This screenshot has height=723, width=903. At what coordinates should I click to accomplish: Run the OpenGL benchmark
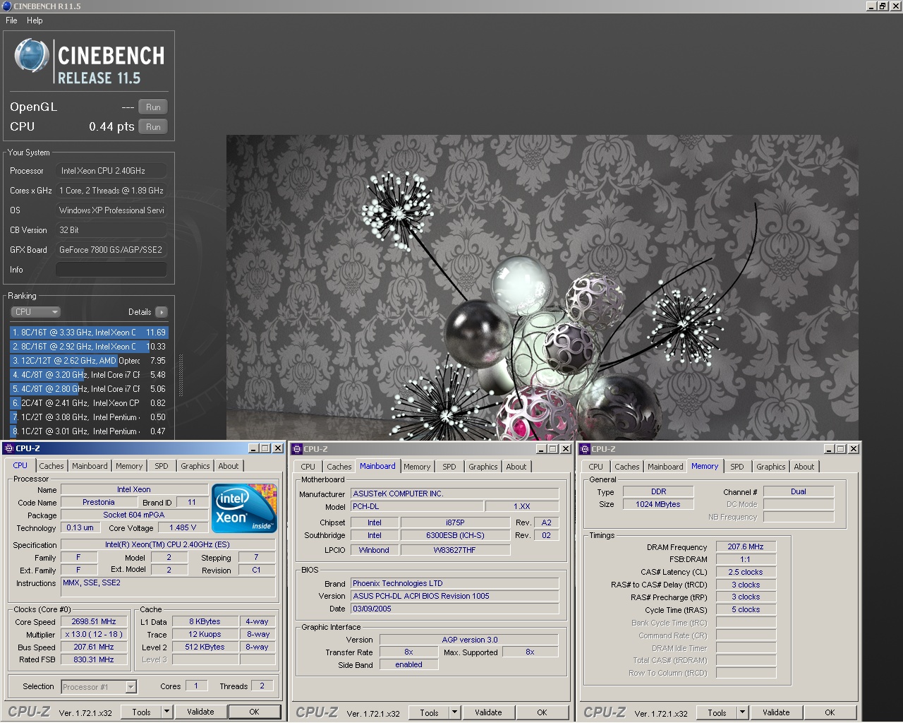153,107
